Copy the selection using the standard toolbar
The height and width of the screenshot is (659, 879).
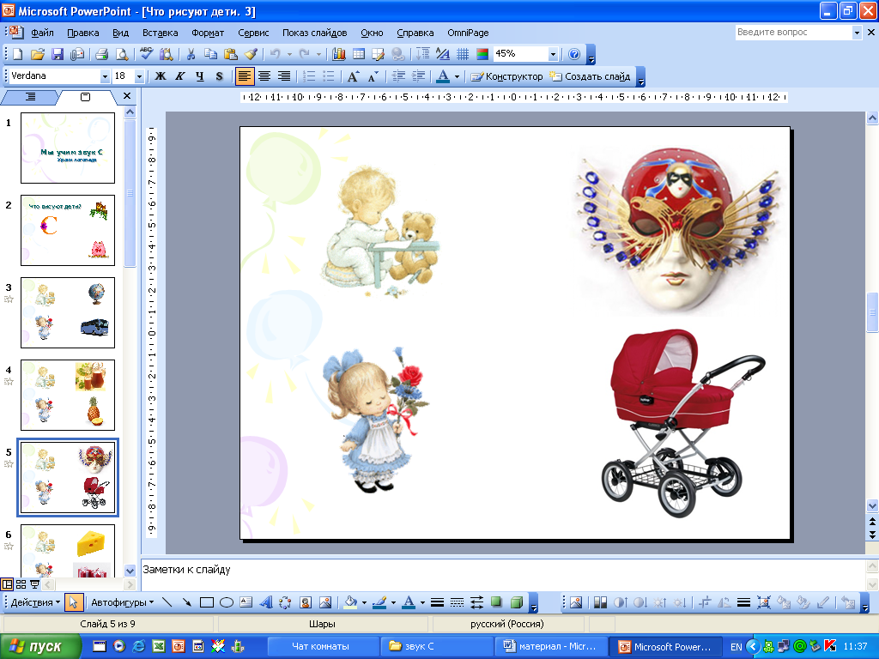[x=210, y=54]
